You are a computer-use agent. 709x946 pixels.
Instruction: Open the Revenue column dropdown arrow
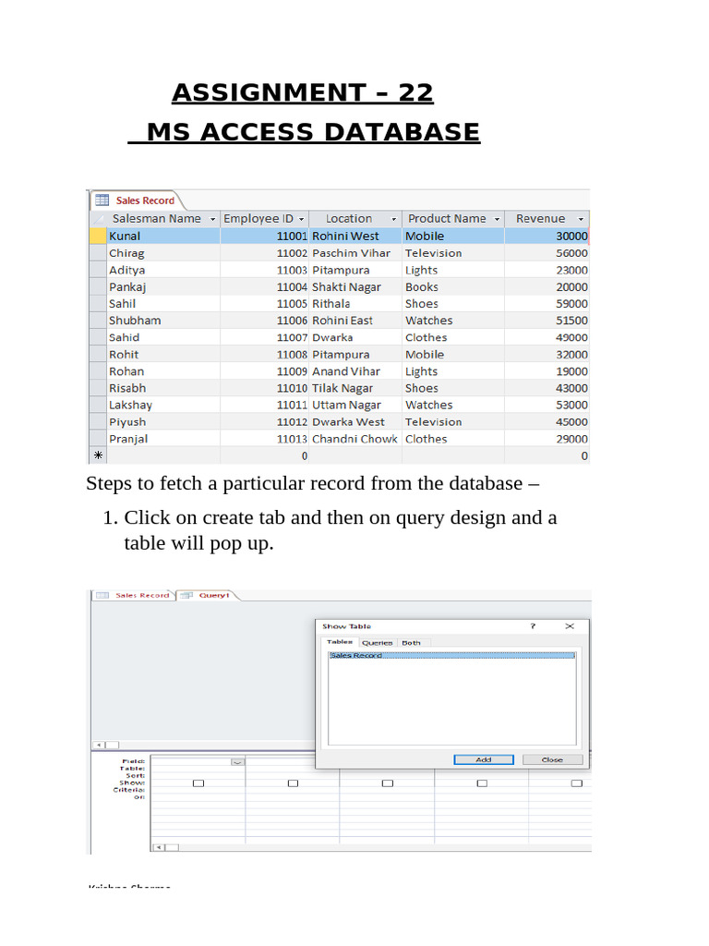(x=581, y=219)
